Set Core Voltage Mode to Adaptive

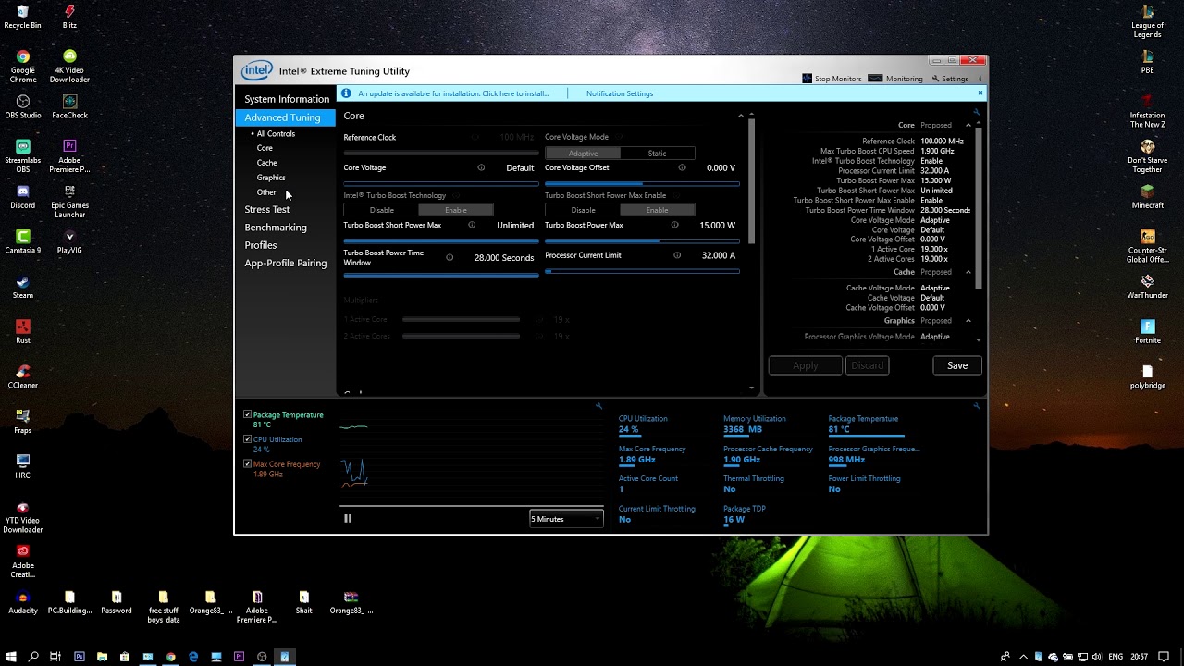(x=583, y=154)
